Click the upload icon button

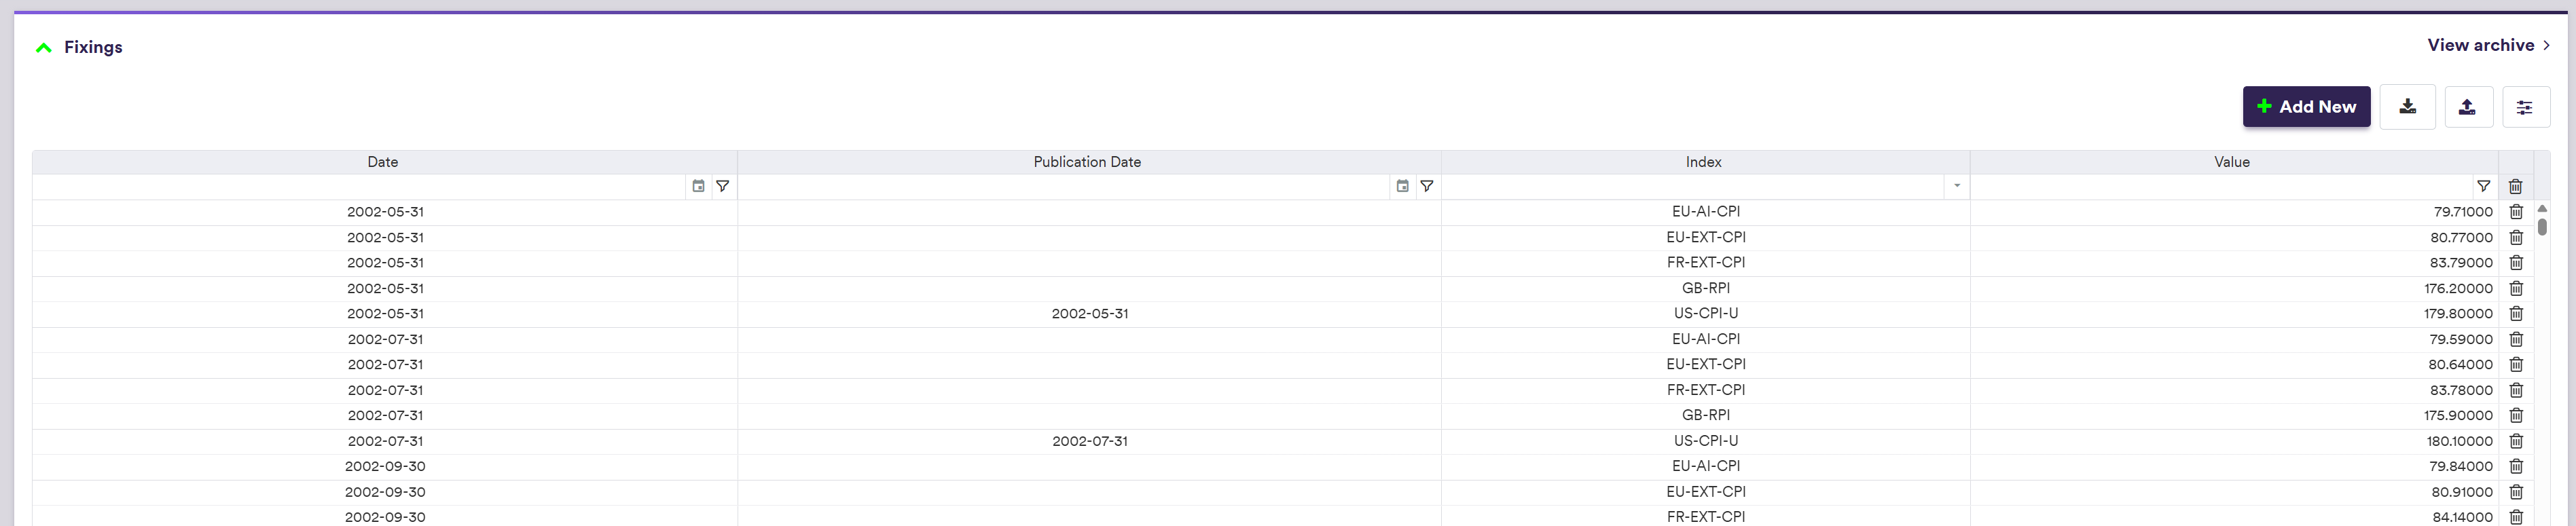2467,107
